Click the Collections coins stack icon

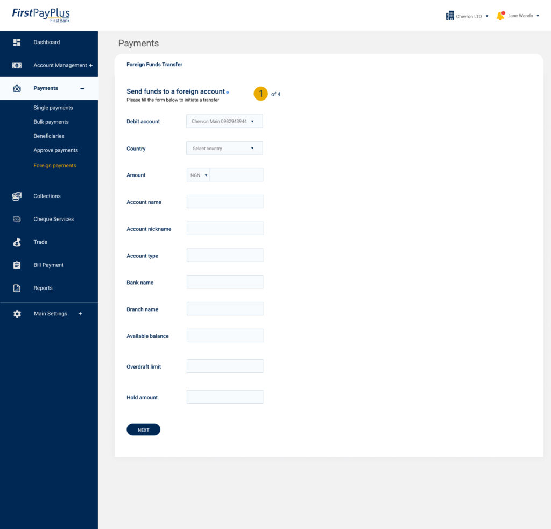pyautogui.click(x=17, y=196)
